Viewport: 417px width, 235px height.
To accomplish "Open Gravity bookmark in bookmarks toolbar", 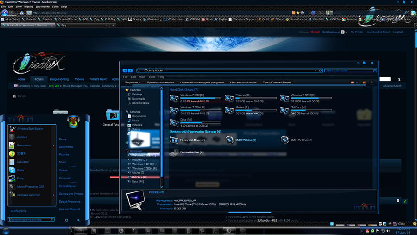I will click(135, 19).
